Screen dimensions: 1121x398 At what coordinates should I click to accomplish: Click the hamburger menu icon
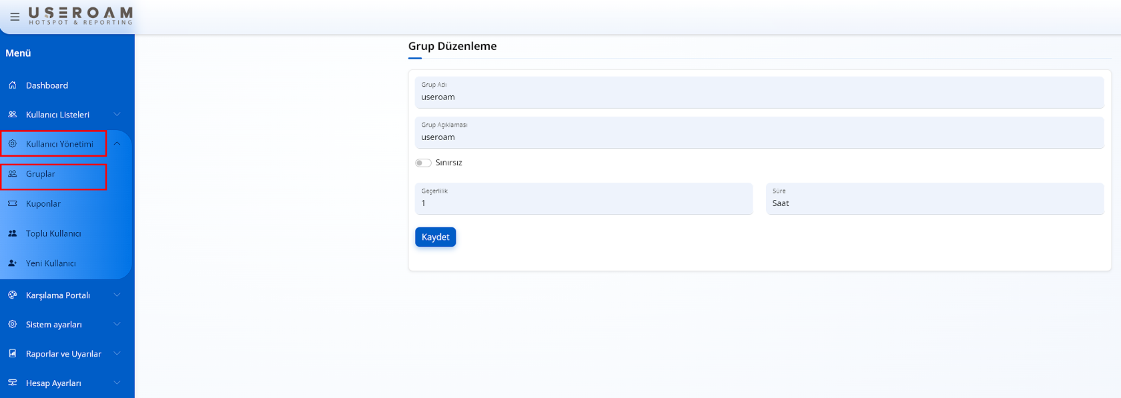[15, 17]
